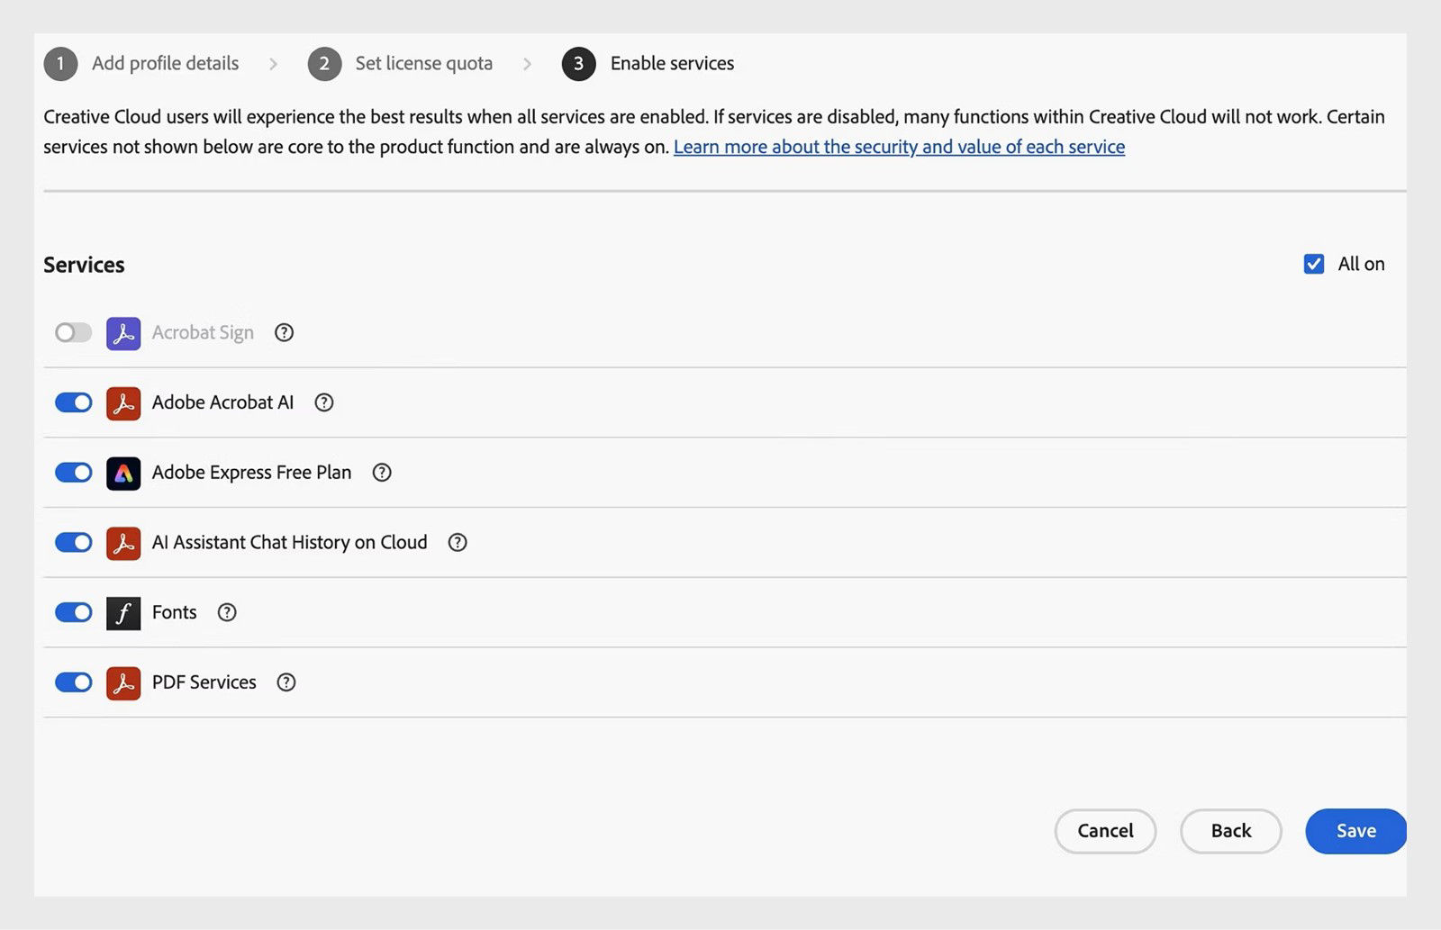Go to the Add profile details step
Viewport: 1441px width, 930px height.
(x=165, y=63)
